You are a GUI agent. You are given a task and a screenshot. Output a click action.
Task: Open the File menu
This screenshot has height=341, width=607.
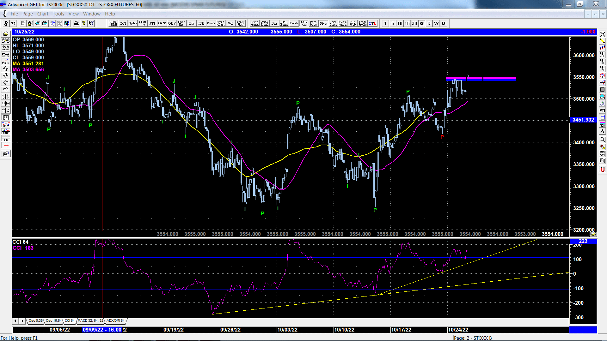tap(14, 14)
